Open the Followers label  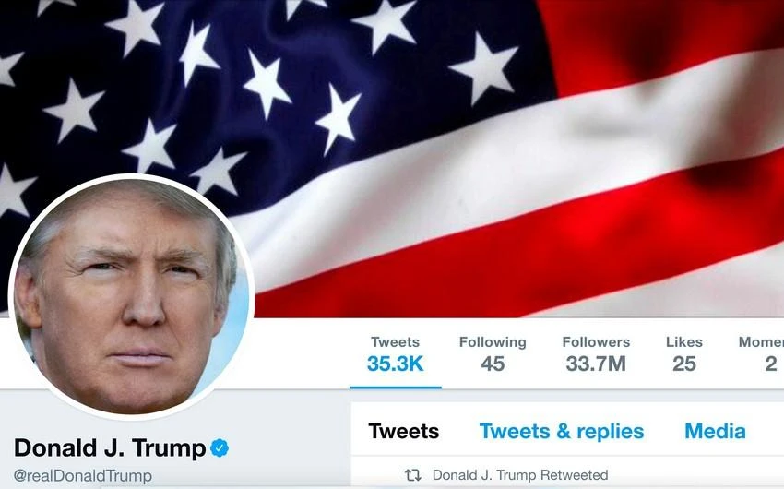[596, 342]
